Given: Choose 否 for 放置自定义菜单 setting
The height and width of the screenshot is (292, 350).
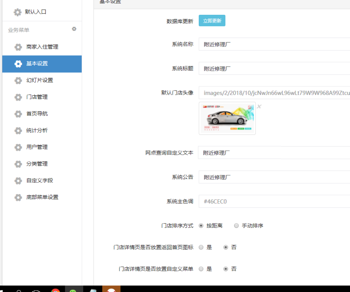Looking at the screenshot, I should pos(226,269).
